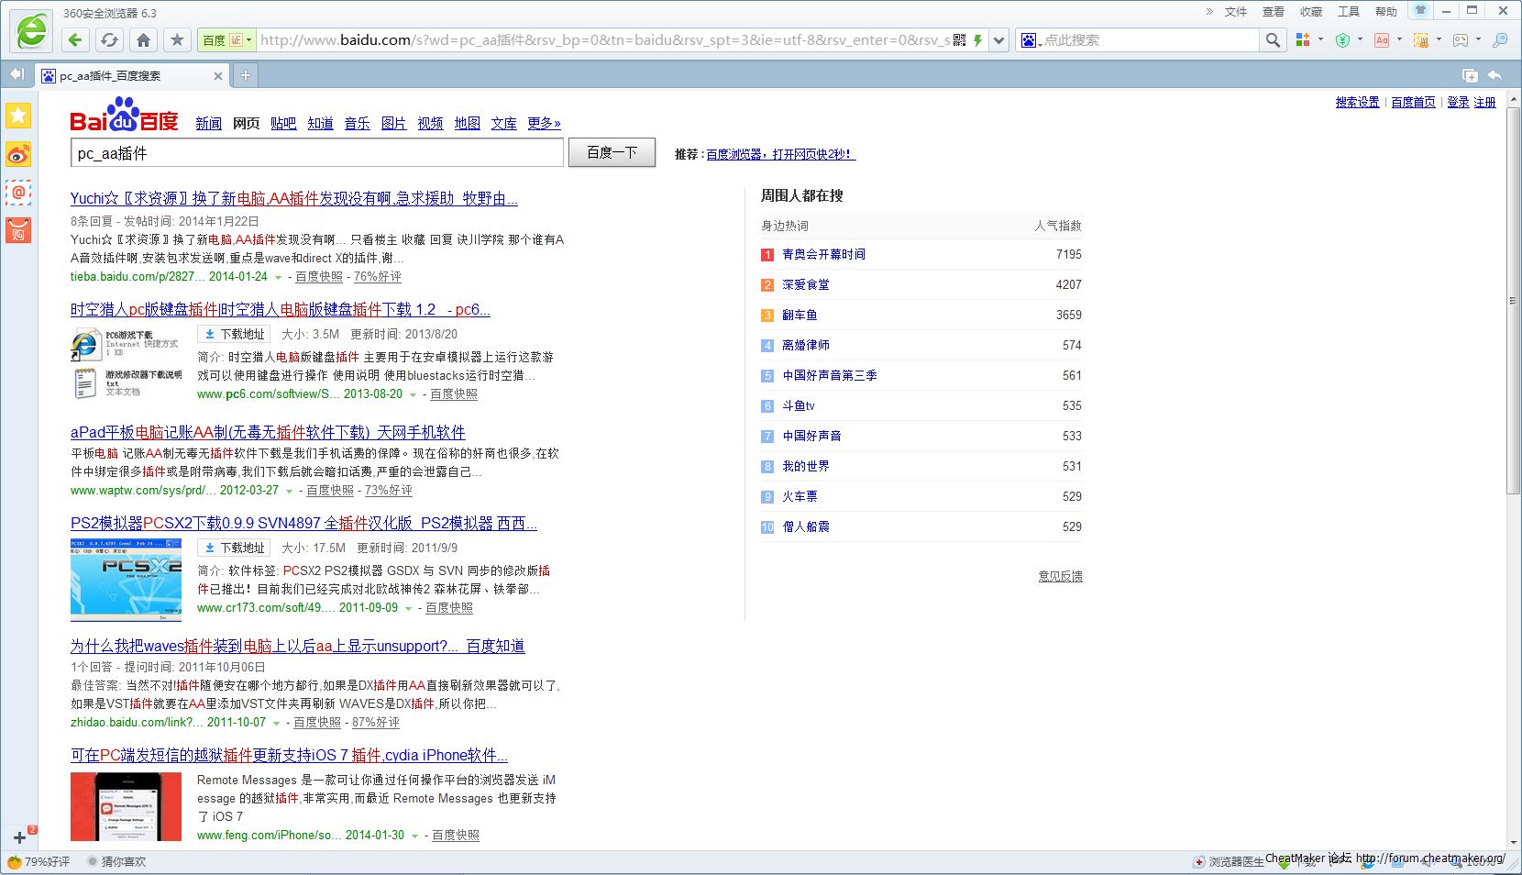1522x875 pixels.
Task: Toggle the left sidebar panel visibility
Action: pos(17,74)
